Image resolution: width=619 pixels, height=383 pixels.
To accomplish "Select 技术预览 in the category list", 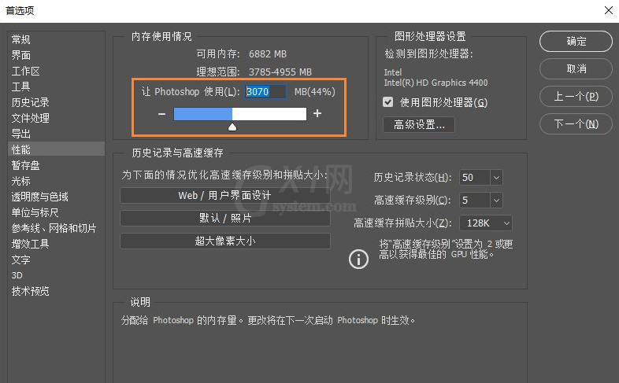I will 56,291.
